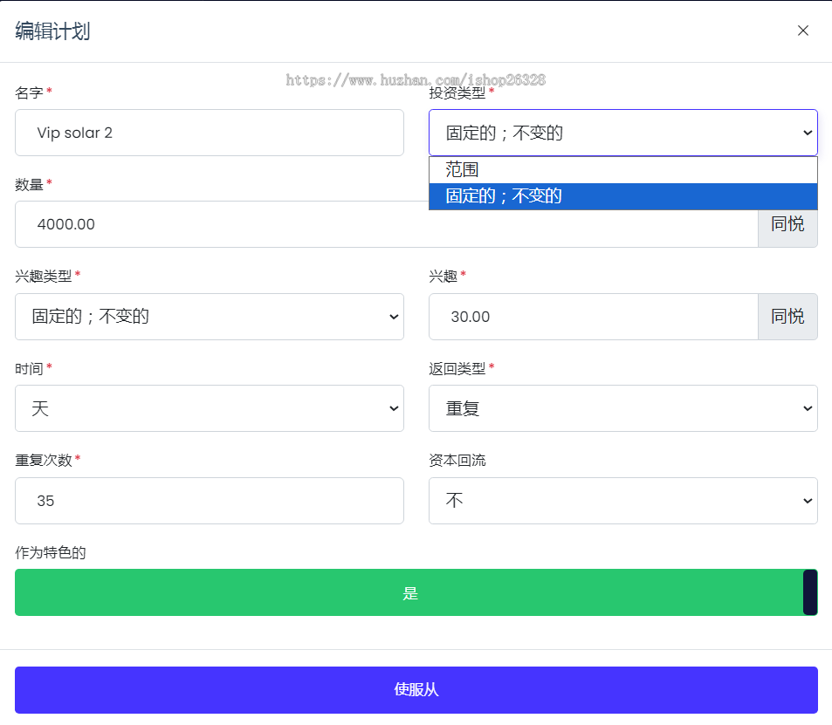This screenshot has width=832, height=725.
Task: Click the 数量 field label
Action: (29, 185)
